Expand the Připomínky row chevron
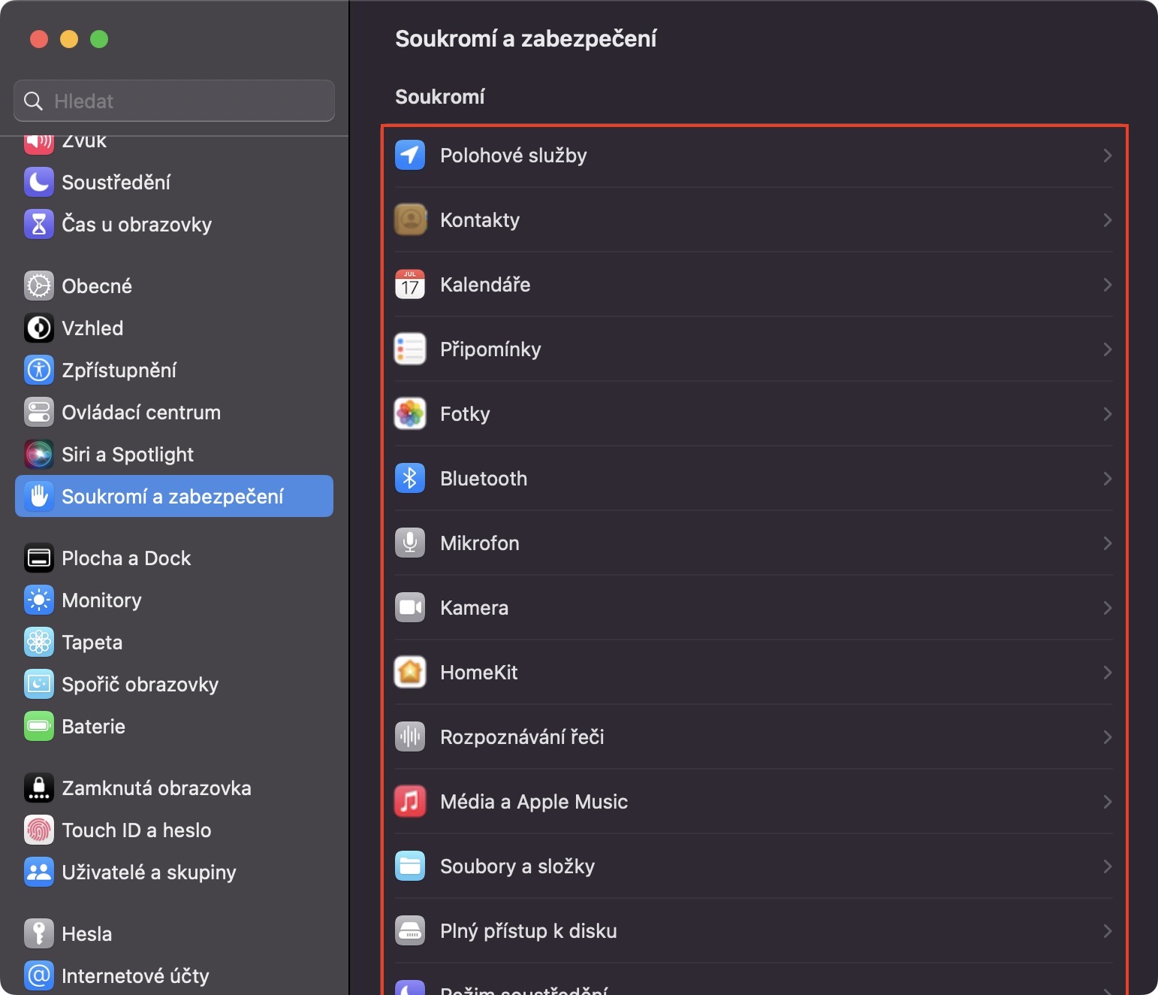The image size is (1158, 995). [1107, 349]
